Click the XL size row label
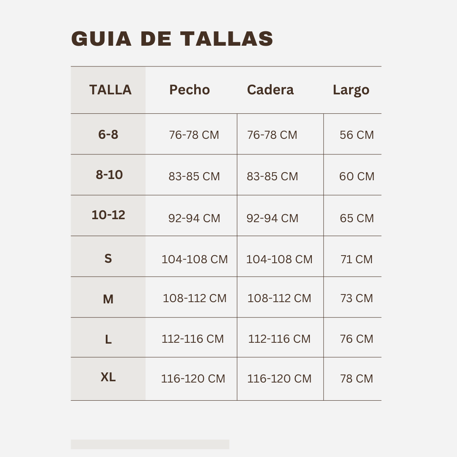This screenshot has height=457, width=457. [108, 377]
